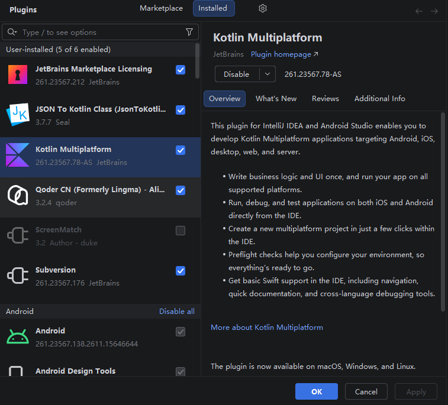This screenshot has height=405, width=448.
Task: Select the Android plugin name
Action: pyautogui.click(x=50, y=331)
